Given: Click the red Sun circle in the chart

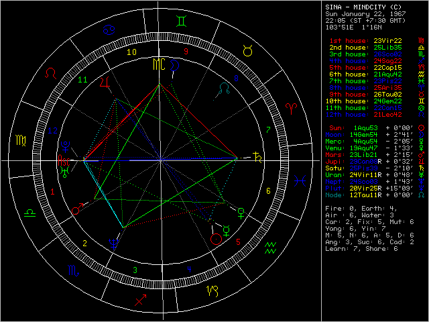Looking at the screenshot, I should click(x=216, y=238).
